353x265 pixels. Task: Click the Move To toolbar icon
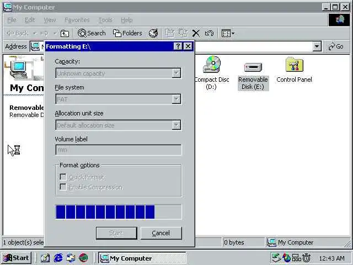[170, 33]
